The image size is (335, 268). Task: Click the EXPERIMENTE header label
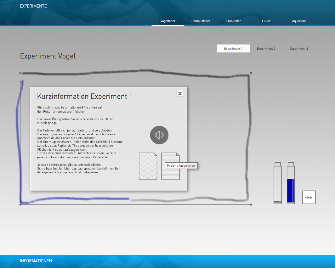point(33,6)
